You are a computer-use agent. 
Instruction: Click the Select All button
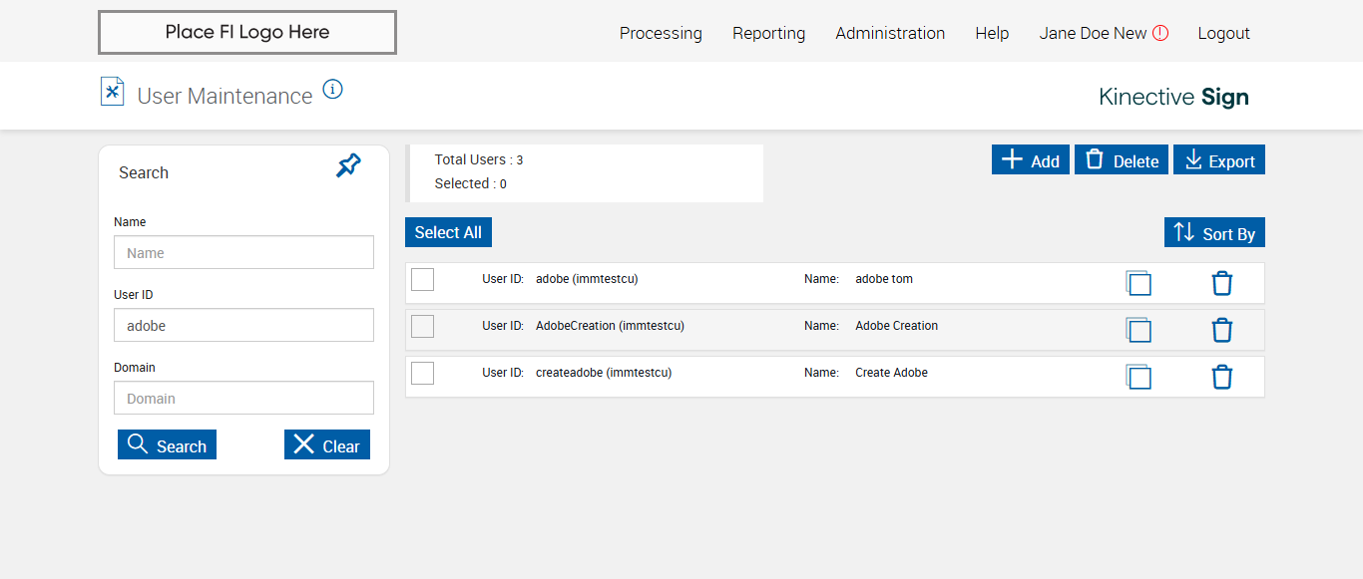click(x=448, y=232)
